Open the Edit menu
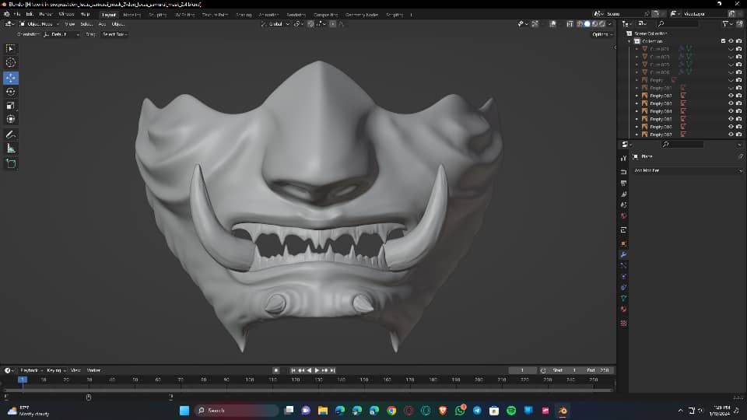The height and width of the screenshot is (420, 747). [x=30, y=14]
